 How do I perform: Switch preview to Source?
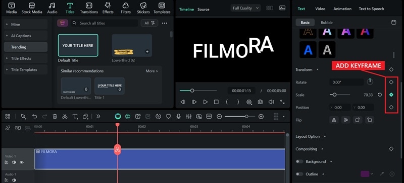click(204, 9)
